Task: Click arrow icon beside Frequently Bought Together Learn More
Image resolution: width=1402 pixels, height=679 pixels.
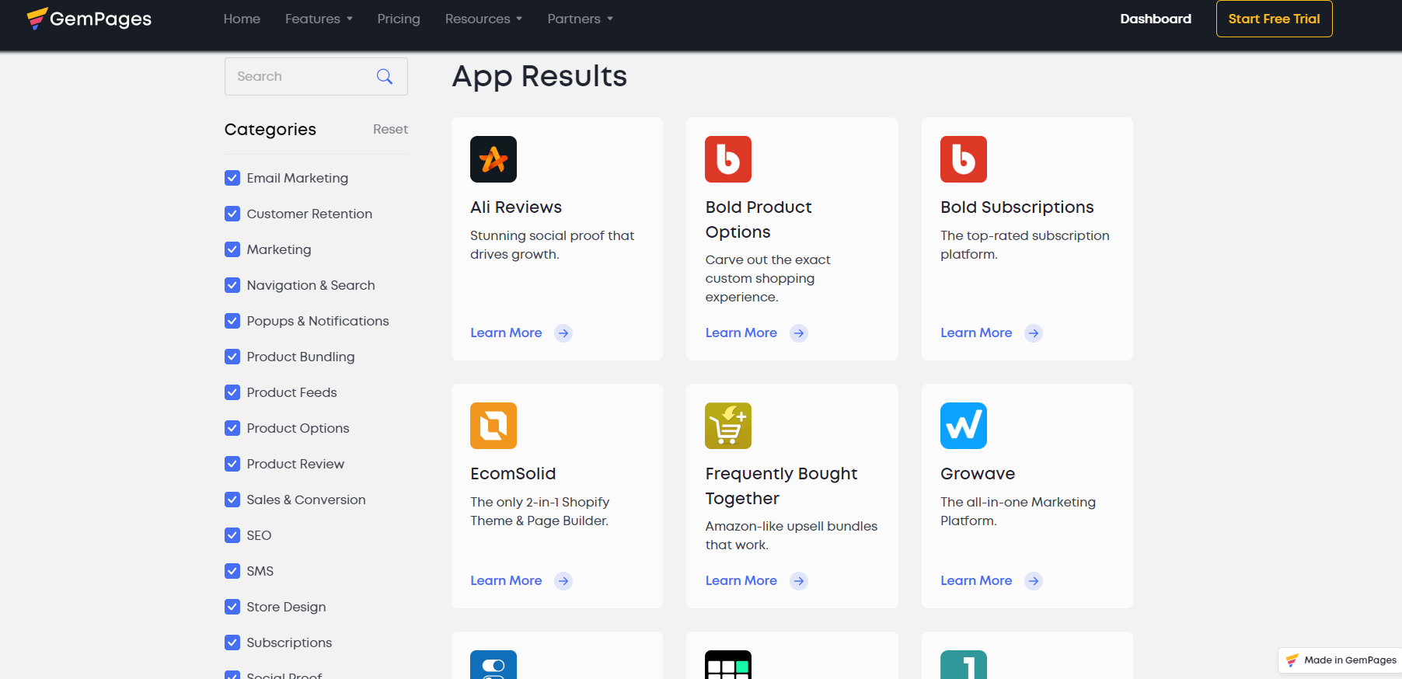Action: (799, 581)
